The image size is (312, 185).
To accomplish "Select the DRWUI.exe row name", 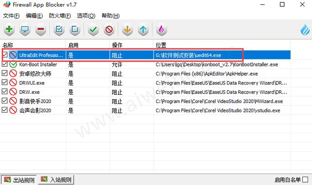I will click(32, 83).
